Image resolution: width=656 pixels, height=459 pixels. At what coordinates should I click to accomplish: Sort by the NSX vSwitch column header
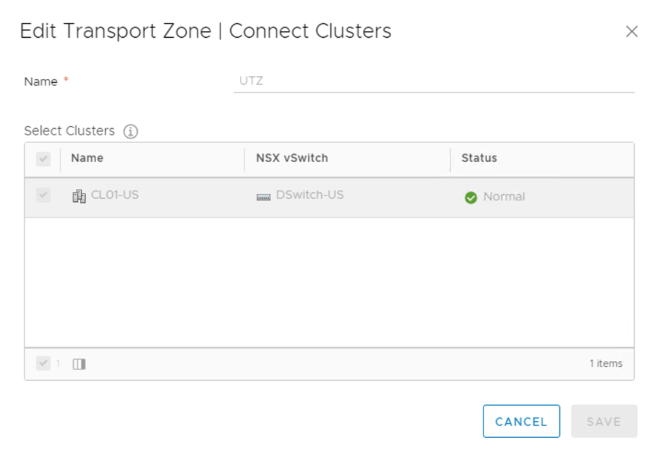(x=292, y=158)
